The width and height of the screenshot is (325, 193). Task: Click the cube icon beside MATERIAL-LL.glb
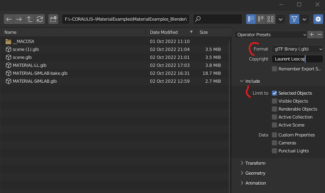click(8, 65)
